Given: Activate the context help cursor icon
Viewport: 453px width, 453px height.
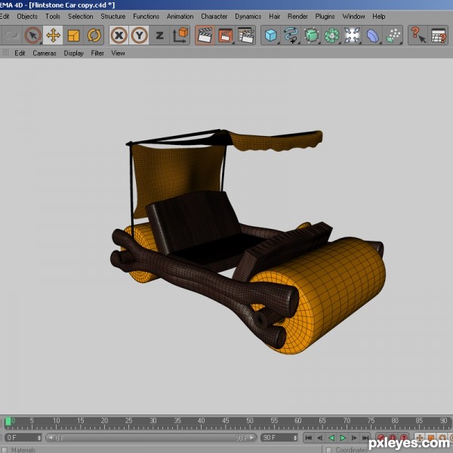Looking at the screenshot, I should (x=418, y=35).
